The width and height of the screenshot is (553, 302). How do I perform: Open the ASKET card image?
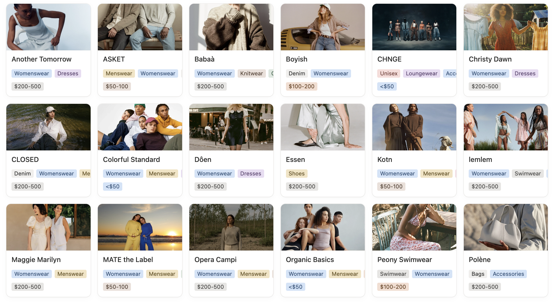tap(140, 27)
